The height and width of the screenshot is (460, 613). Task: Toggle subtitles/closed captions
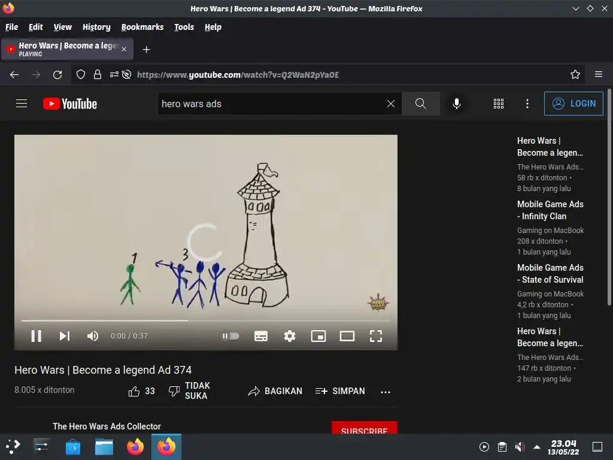pyautogui.click(x=261, y=336)
